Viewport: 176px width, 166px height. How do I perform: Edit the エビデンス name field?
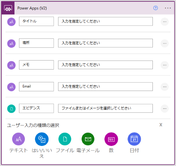(x=36, y=108)
